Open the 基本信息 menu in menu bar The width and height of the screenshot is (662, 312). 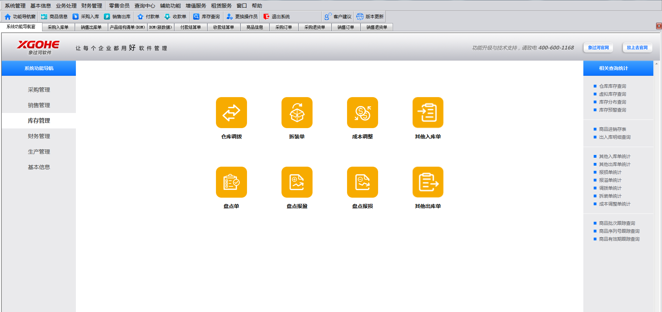point(41,6)
